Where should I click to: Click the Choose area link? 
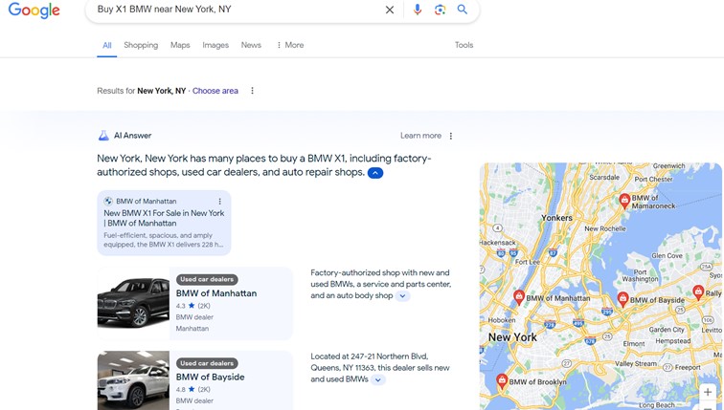tap(215, 91)
